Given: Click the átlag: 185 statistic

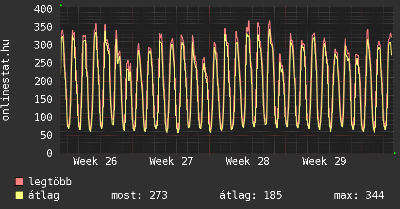Looking at the screenshot, I should pos(251,195).
